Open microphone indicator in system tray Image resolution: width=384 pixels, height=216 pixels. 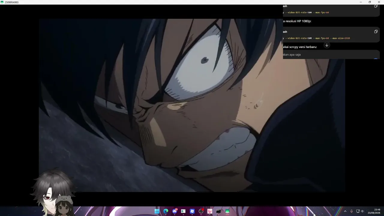pos(351,211)
